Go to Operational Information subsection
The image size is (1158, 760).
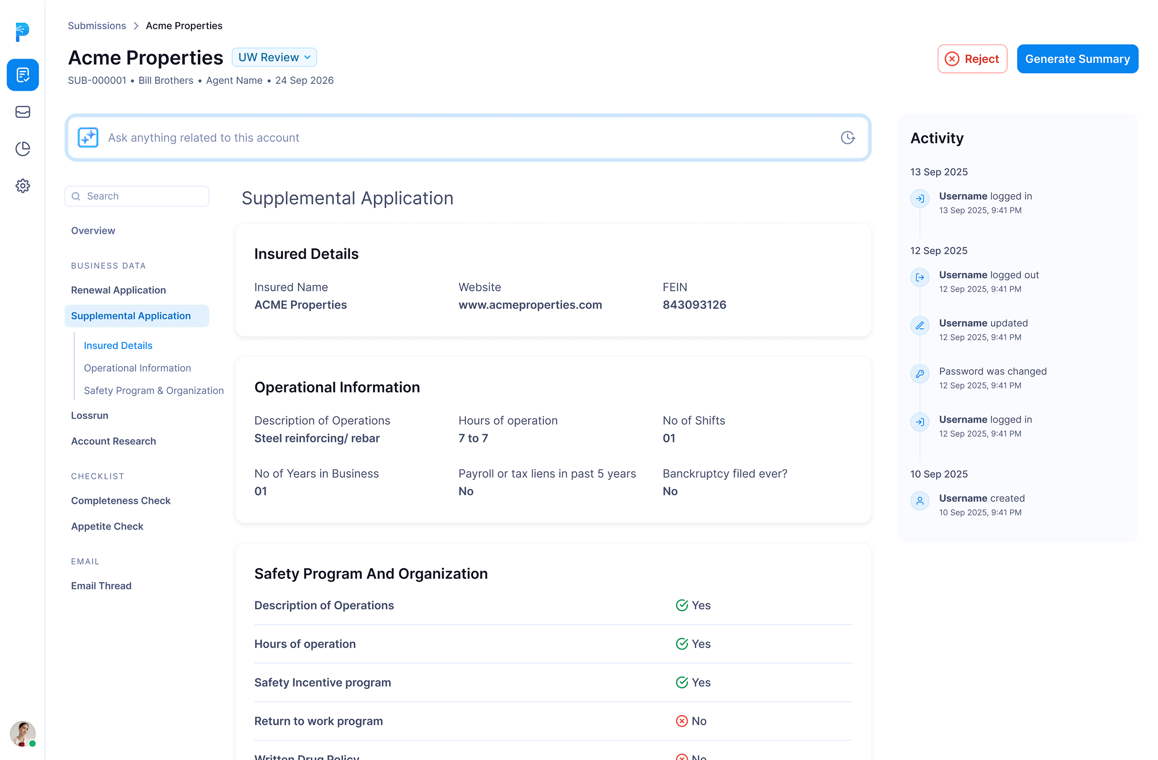(137, 368)
